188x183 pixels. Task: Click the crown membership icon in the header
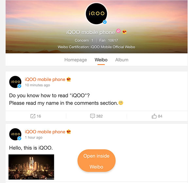[x=125, y=32]
